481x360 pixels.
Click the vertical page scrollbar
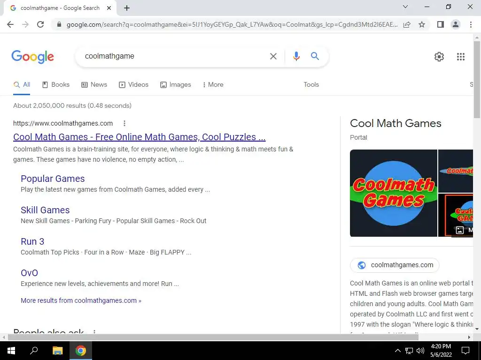(x=477, y=80)
